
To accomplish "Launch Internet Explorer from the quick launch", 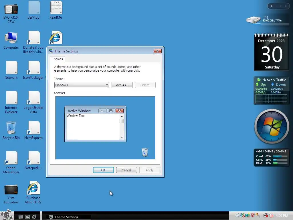I will point(34,217).
